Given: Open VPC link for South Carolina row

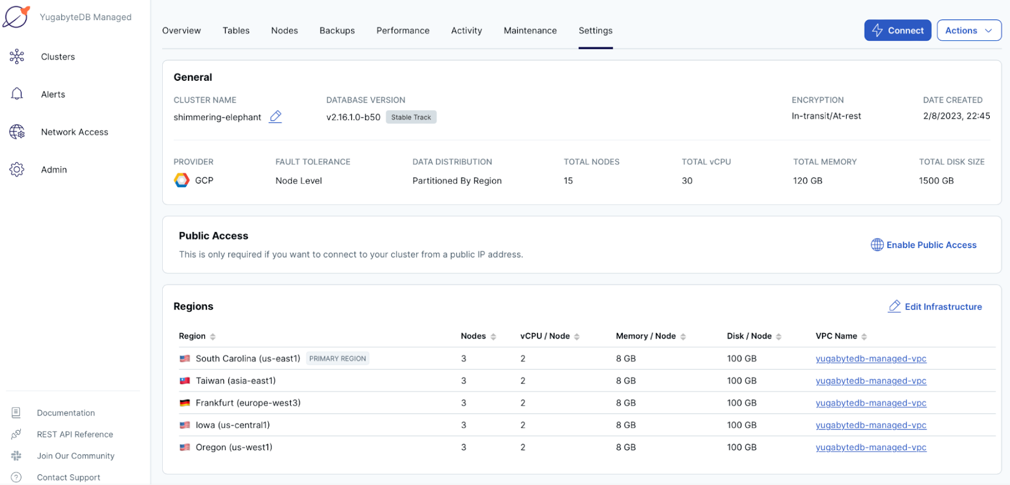Looking at the screenshot, I should pos(871,358).
